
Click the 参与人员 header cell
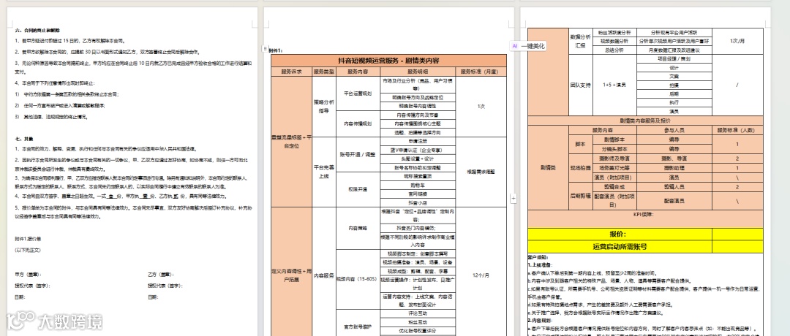(674, 130)
